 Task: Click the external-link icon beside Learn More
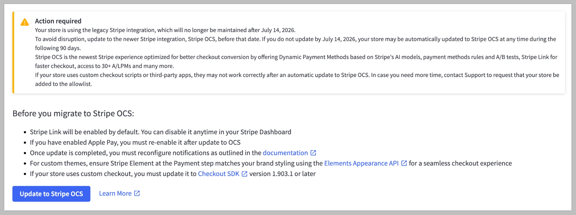[x=137, y=194]
